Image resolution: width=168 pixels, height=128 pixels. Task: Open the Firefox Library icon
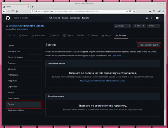[x=150, y=11]
